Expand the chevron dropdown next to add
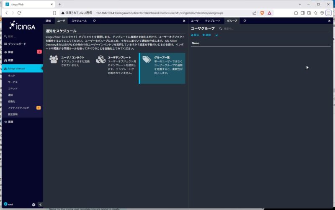Image resolution: width=335 pixels, height=210 pixels. coord(216,35)
